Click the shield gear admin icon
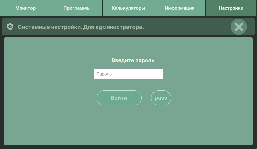This screenshot has height=149, width=257. 10,27
